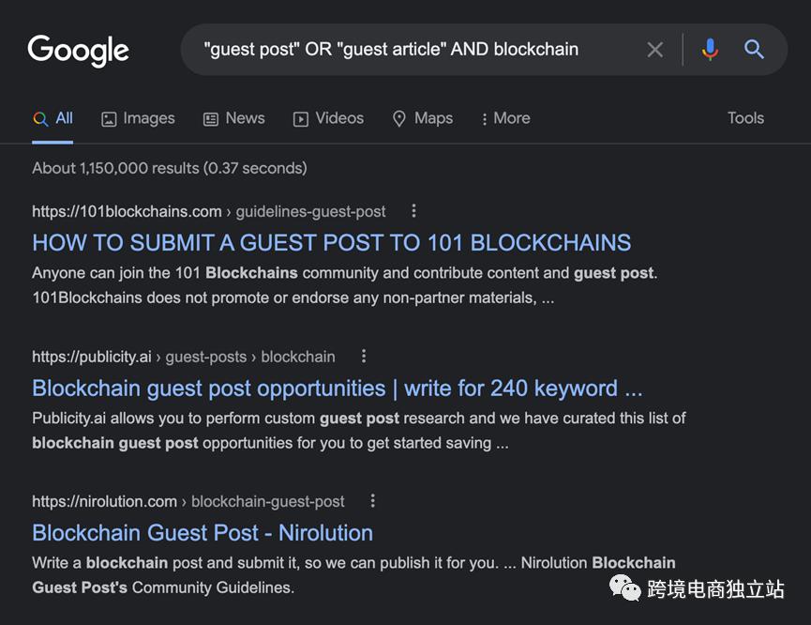This screenshot has height=625, width=811.
Task: Switch to the Maps tab
Action: (422, 118)
